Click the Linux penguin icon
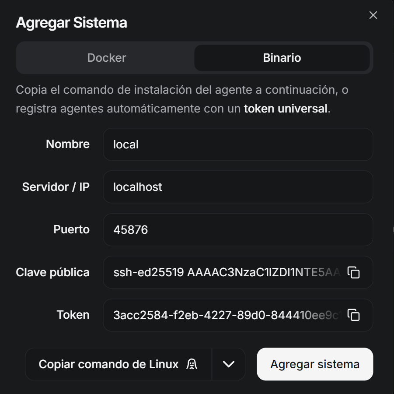The height and width of the screenshot is (394, 394). [192, 364]
